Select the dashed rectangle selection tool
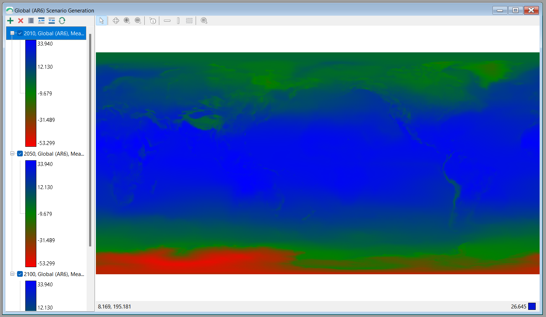This screenshot has height=317, width=546. [189, 21]
